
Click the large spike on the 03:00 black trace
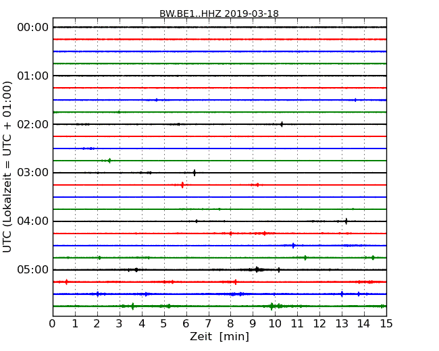pos(195,173)
